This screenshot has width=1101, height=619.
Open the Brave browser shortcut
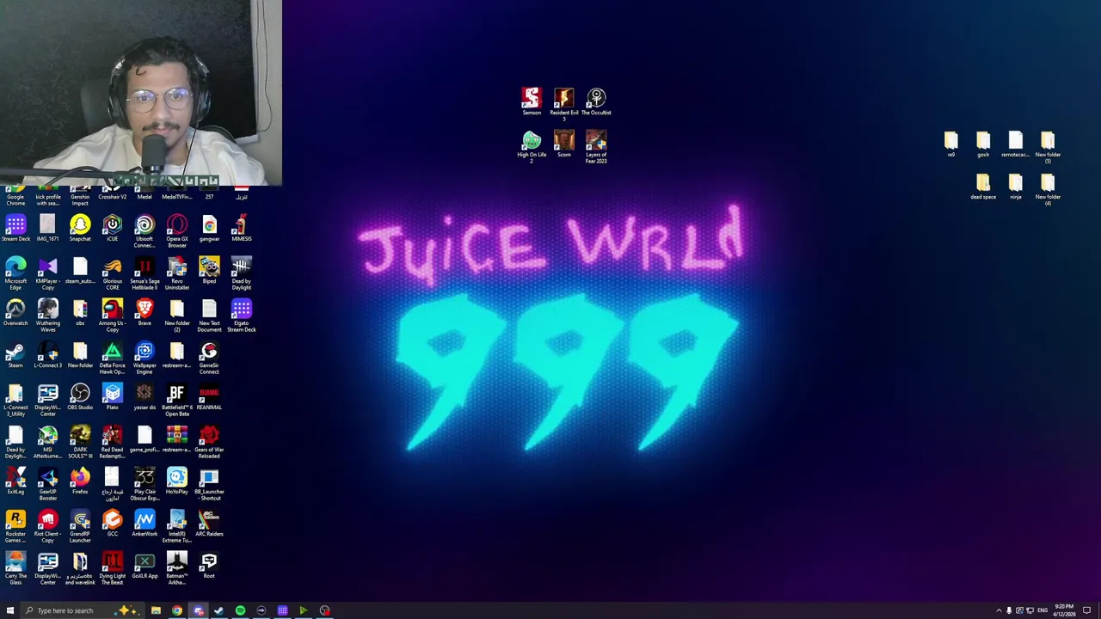click(145, 313)
